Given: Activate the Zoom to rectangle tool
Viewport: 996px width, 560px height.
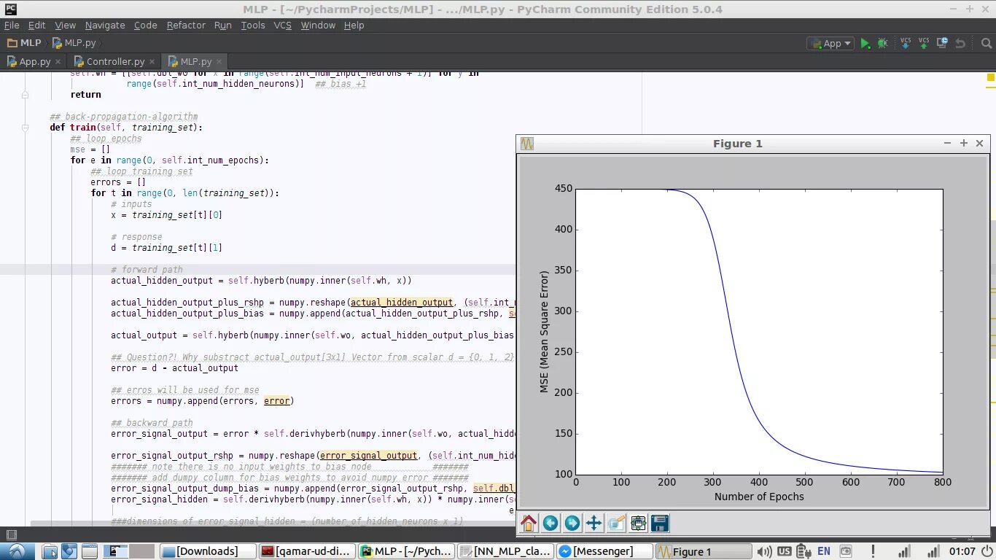Looking at the screenshot, I should (x=616, y=523).
